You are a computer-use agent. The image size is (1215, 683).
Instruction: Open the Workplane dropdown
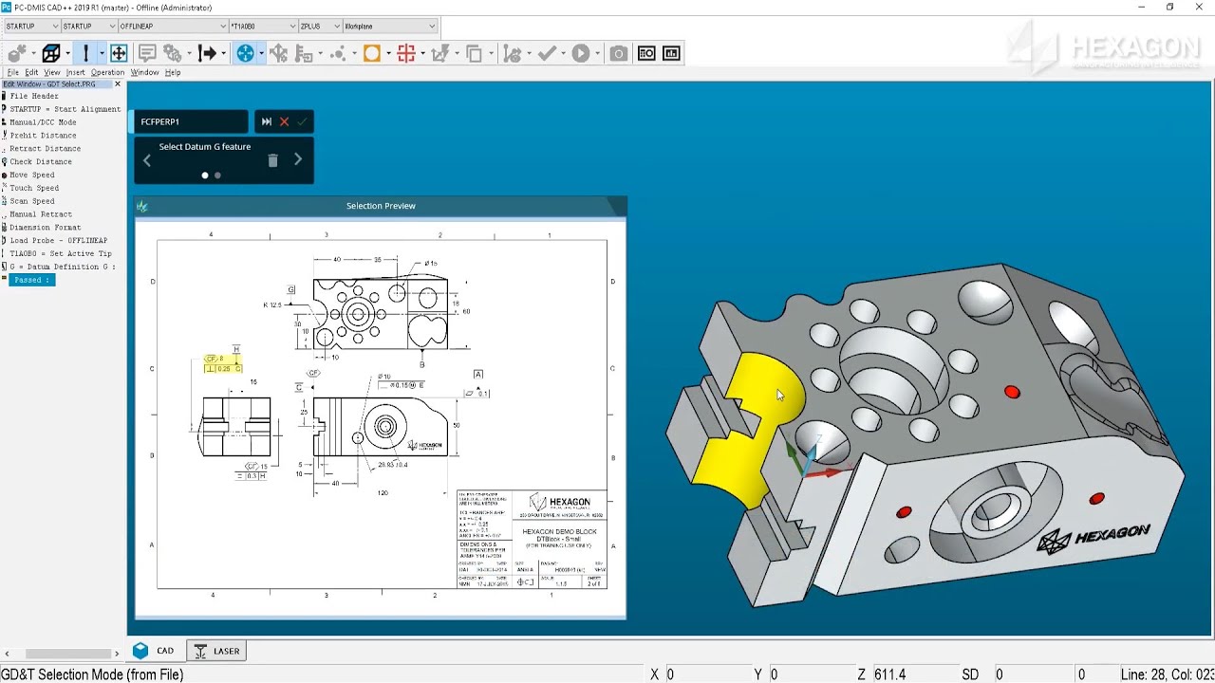[391, 27]
